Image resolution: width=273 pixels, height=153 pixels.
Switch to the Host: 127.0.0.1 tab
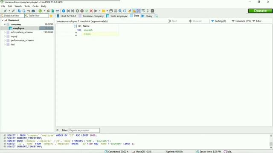click(67, 16)
